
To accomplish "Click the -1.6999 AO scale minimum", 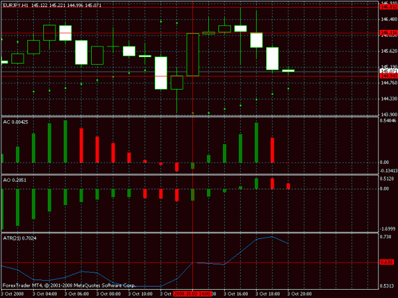I will (388, 229).
